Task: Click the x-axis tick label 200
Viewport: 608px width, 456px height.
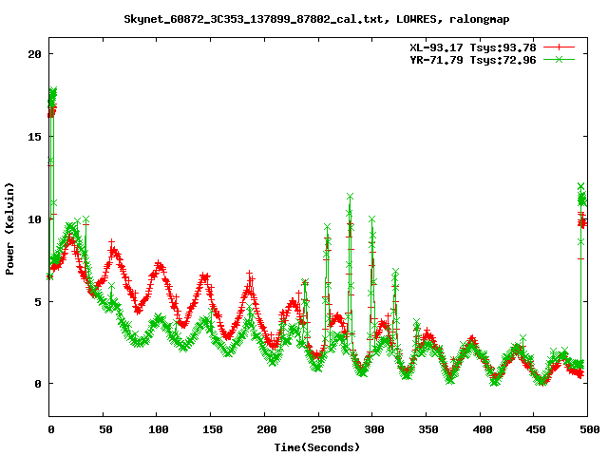Action: (266, 429)
